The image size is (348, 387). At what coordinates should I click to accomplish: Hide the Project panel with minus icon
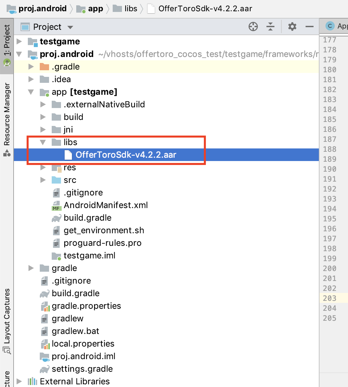(310, 27)
